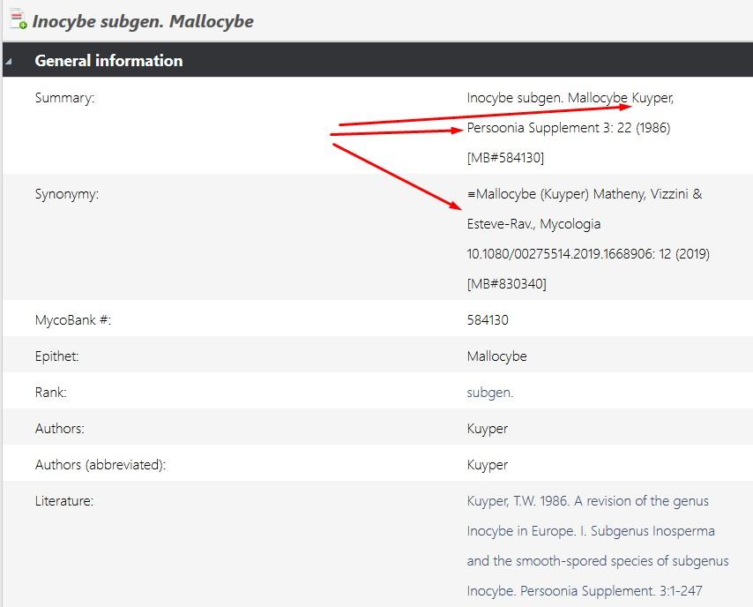Click the Epithet value Mallocybe
The image size is (753, 607).
tap(496, 356)
